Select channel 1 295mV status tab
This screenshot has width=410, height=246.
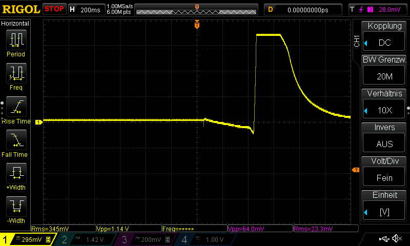point(28,239)
